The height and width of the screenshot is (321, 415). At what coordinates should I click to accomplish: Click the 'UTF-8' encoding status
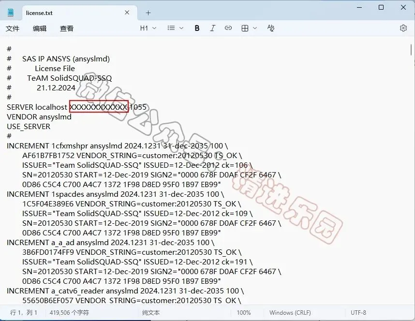pyautogui.click(x=358, y=312)
